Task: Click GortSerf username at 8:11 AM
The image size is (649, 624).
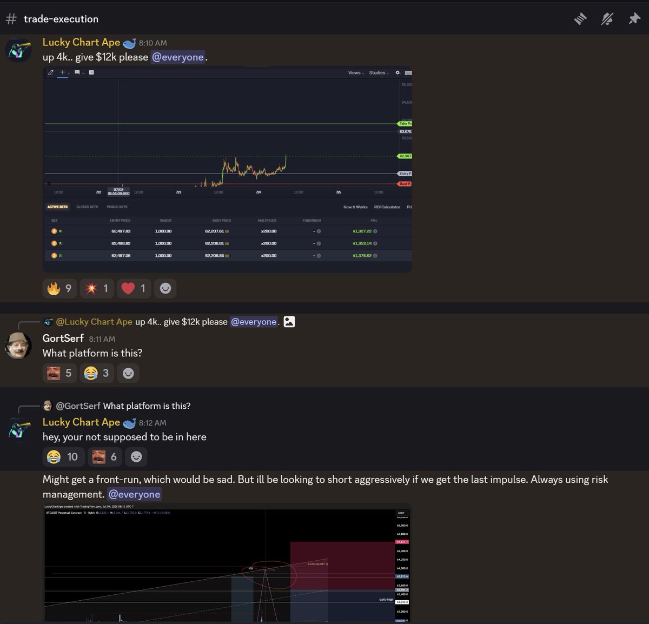Action: click(63, 338)
